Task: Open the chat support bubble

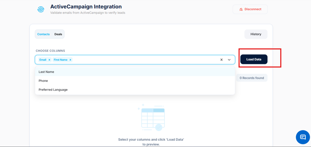Action: [303, 137]
